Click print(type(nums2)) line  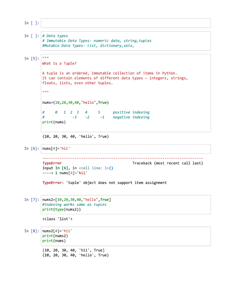61,209
